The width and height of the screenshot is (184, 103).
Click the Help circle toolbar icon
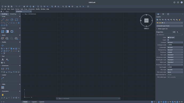click(x=88, y=7)
